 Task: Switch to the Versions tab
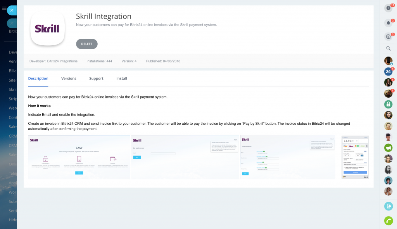69,78
